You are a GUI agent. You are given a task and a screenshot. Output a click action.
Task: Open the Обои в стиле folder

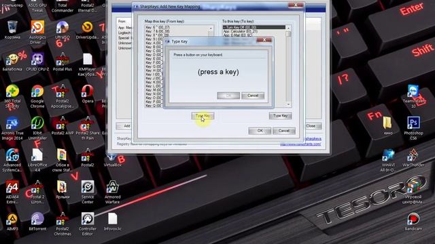[62, 155]
